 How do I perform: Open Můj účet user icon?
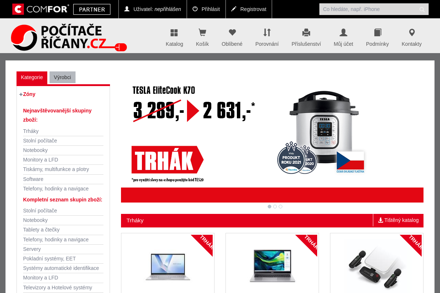point(343,33)
